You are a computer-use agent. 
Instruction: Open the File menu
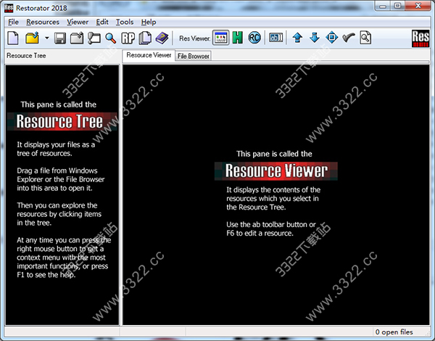click(14, 22)
